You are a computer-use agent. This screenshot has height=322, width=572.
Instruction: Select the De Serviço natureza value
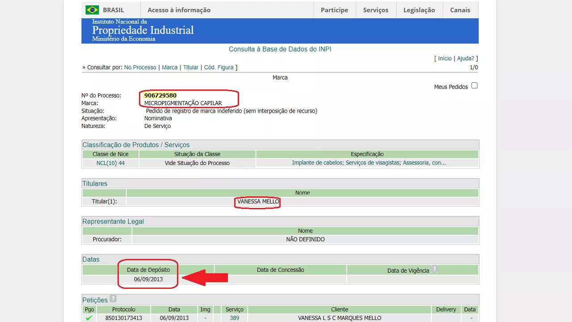click(x=157, y=126)
